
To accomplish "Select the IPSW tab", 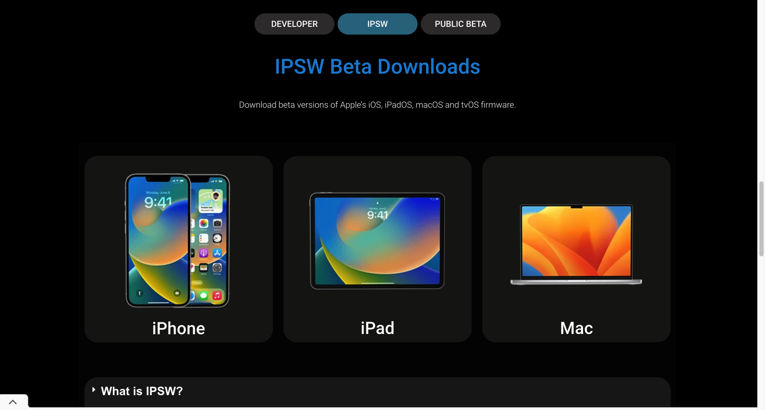I will [377, 24].
